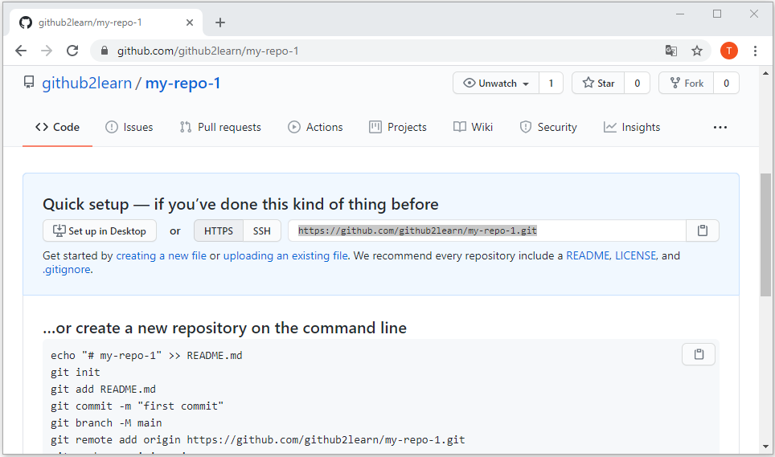Open a new browser tab
This screenshot has width=775, height=457.
[x=220, y=22]
